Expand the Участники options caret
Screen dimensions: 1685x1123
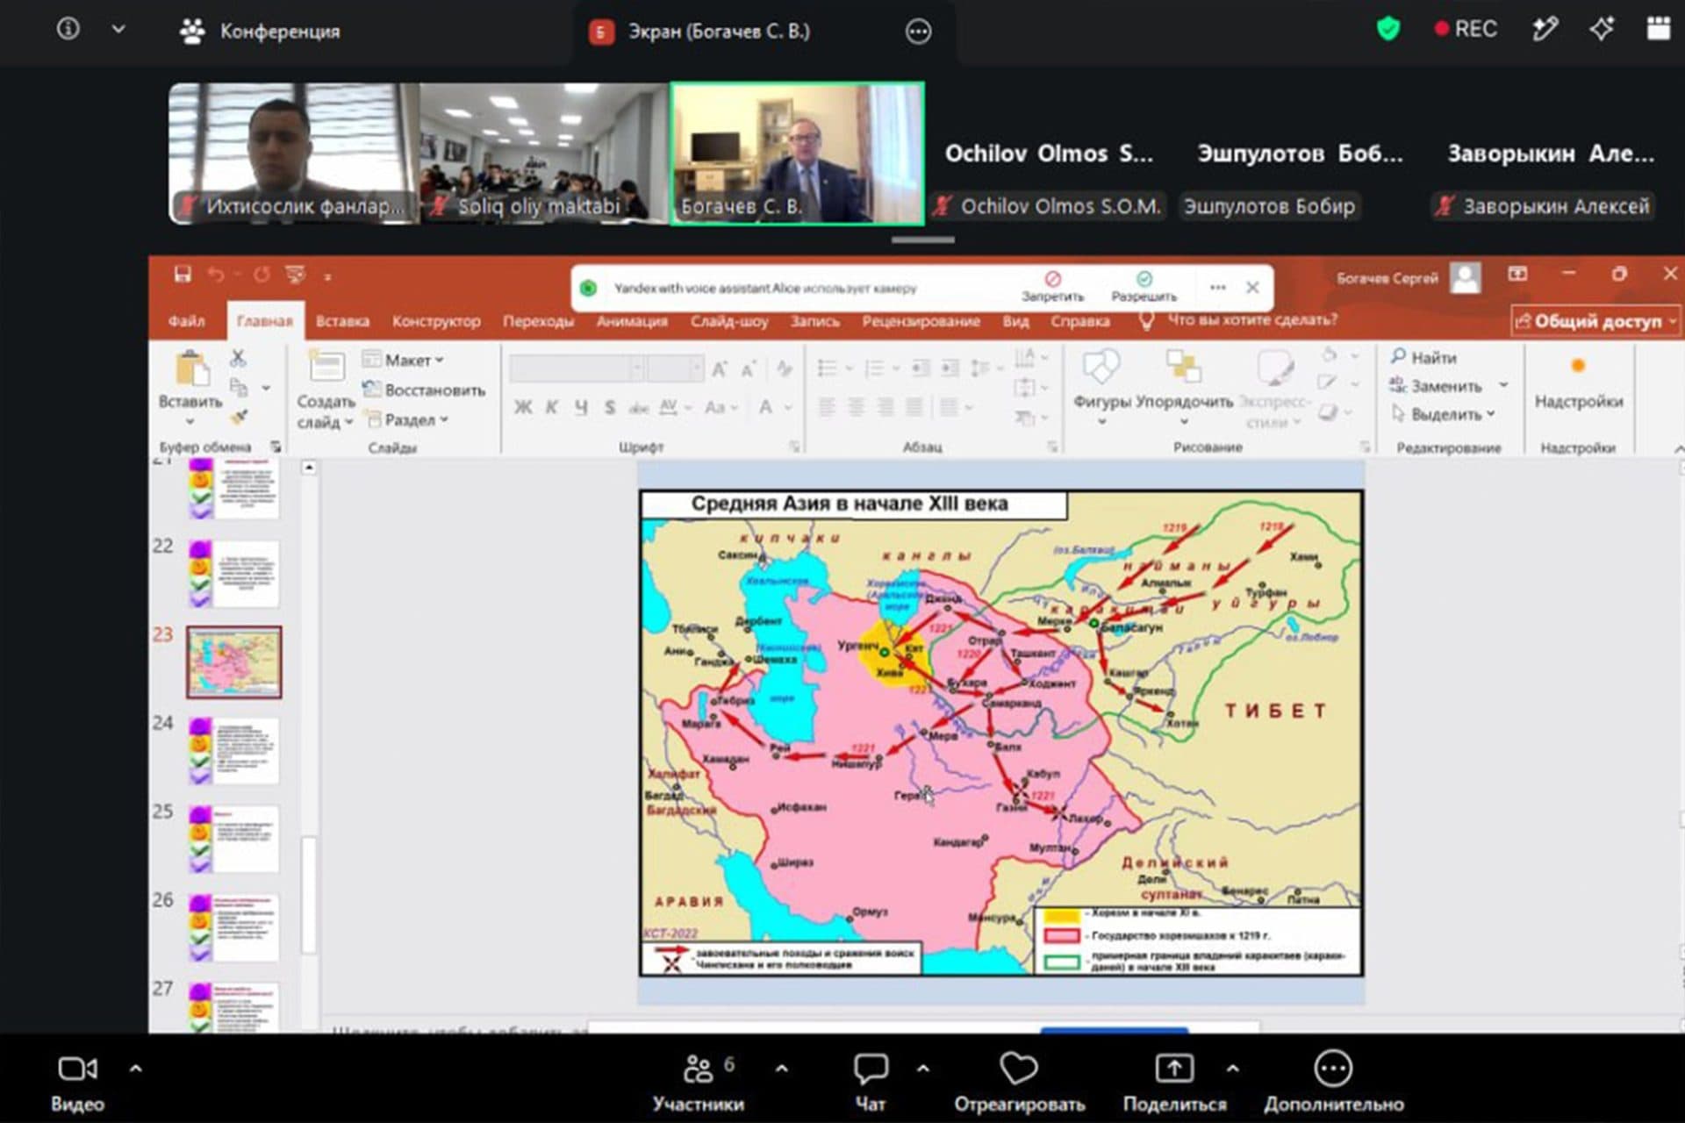(781, 1069)
